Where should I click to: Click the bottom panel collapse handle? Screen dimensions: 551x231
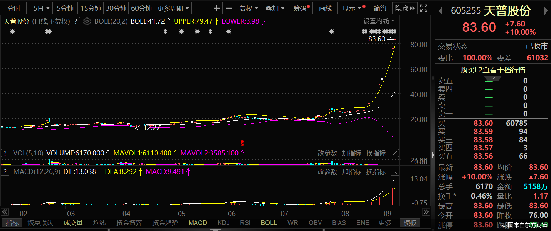(x=215, y=230)
